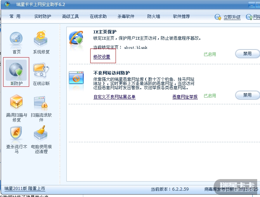Switch to the 实时防护 tab

[x=43, y=17]
